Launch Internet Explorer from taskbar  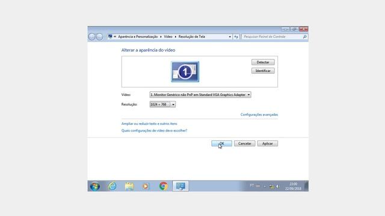[112, 186]
